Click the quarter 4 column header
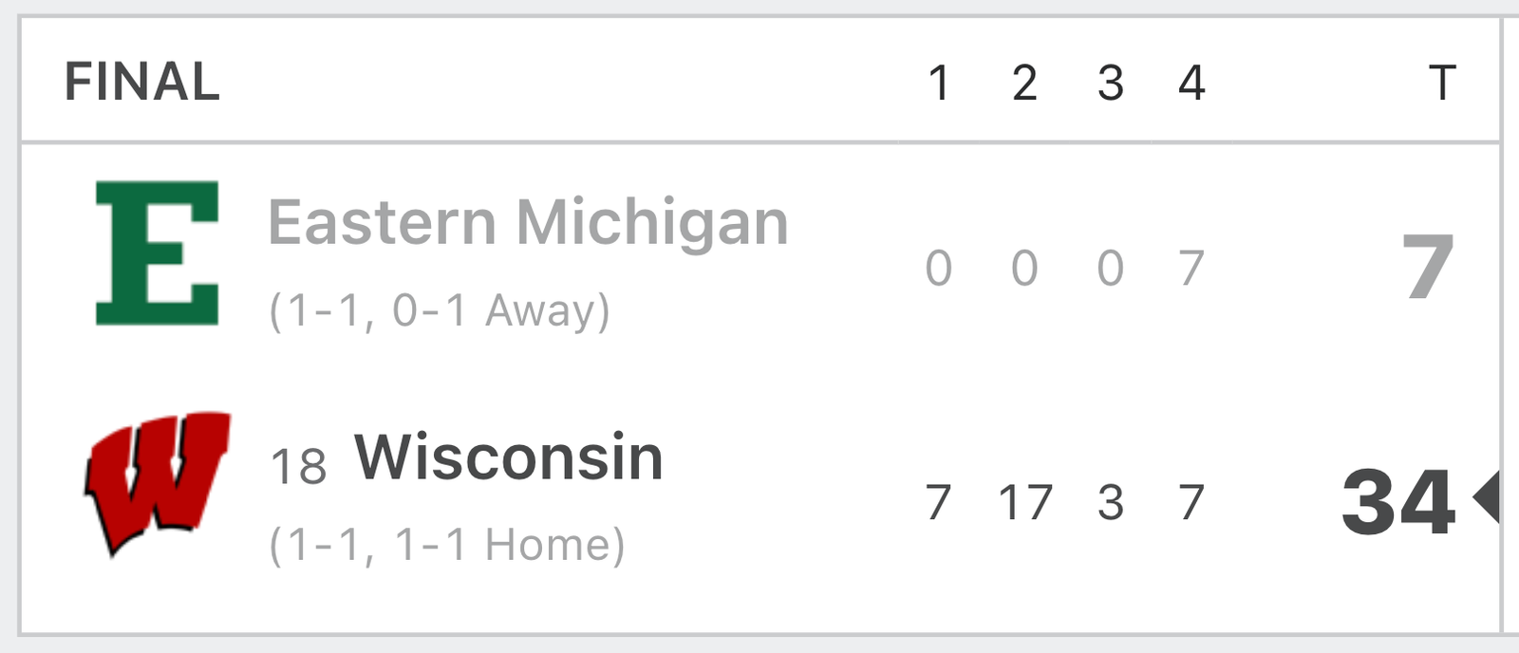This screenshot has width=1519, height=653. (1192, 83)
